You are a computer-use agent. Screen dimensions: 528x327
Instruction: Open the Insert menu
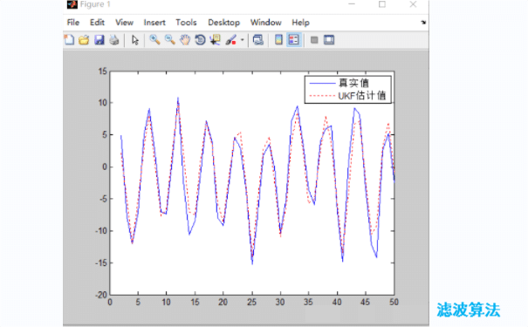click(154, 23)
